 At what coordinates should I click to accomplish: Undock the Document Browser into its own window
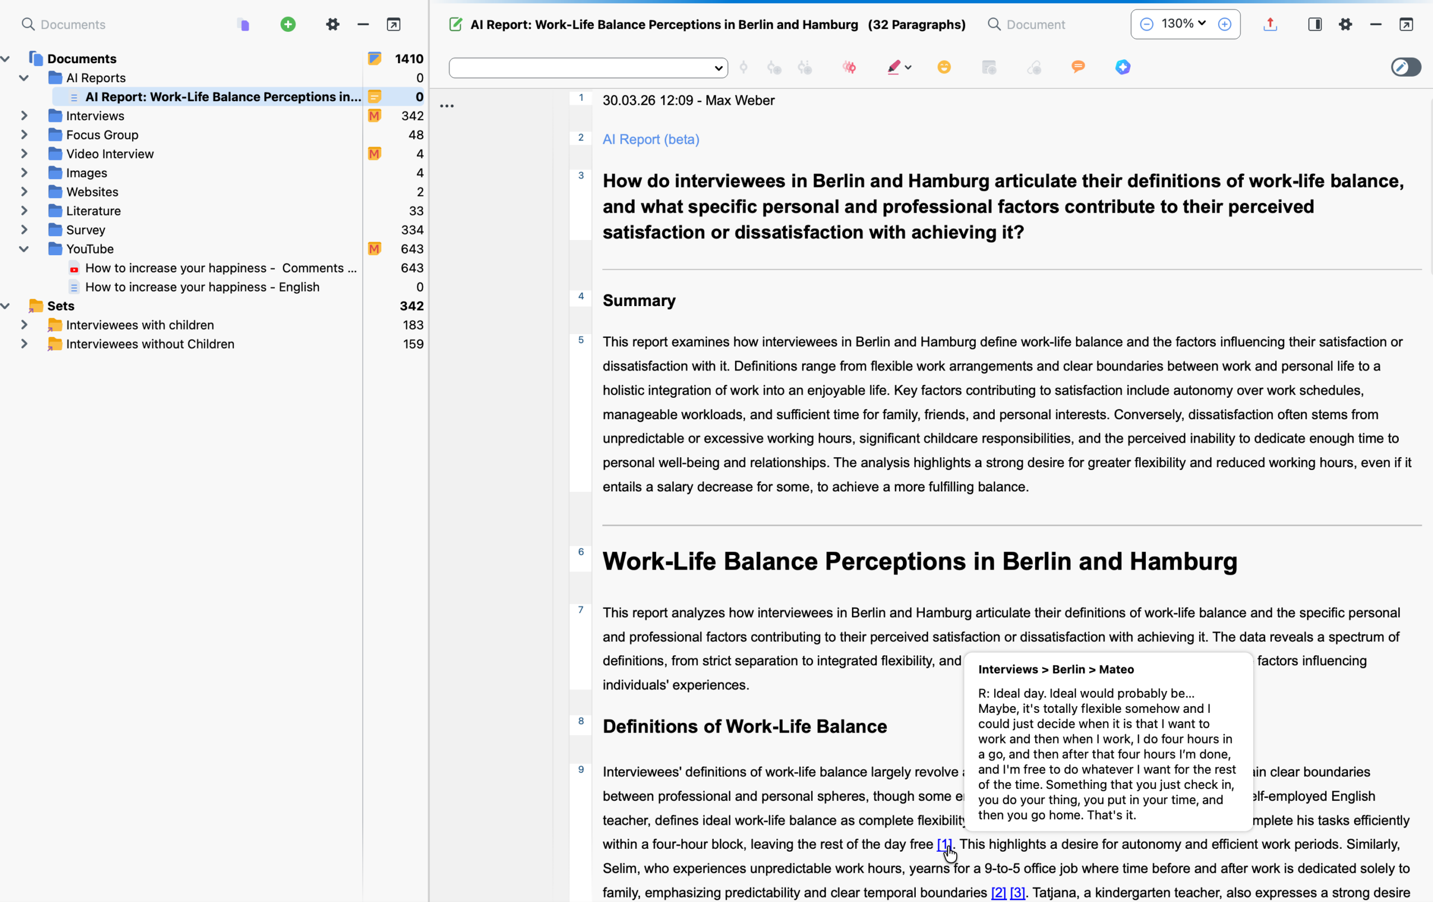1406,25
